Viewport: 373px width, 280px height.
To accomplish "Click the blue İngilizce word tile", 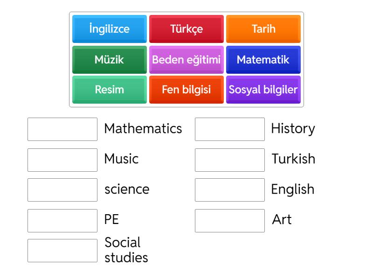I will [x=110, y=29].
